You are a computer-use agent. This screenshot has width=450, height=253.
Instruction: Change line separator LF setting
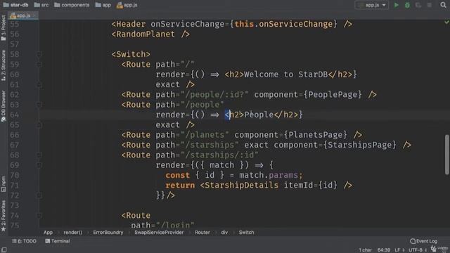399,250
